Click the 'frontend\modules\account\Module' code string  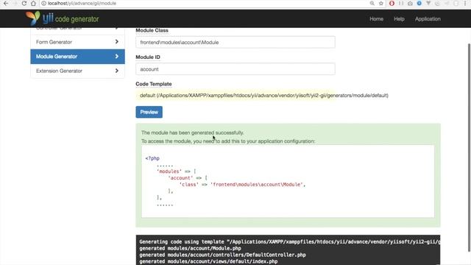click(258, 185)
